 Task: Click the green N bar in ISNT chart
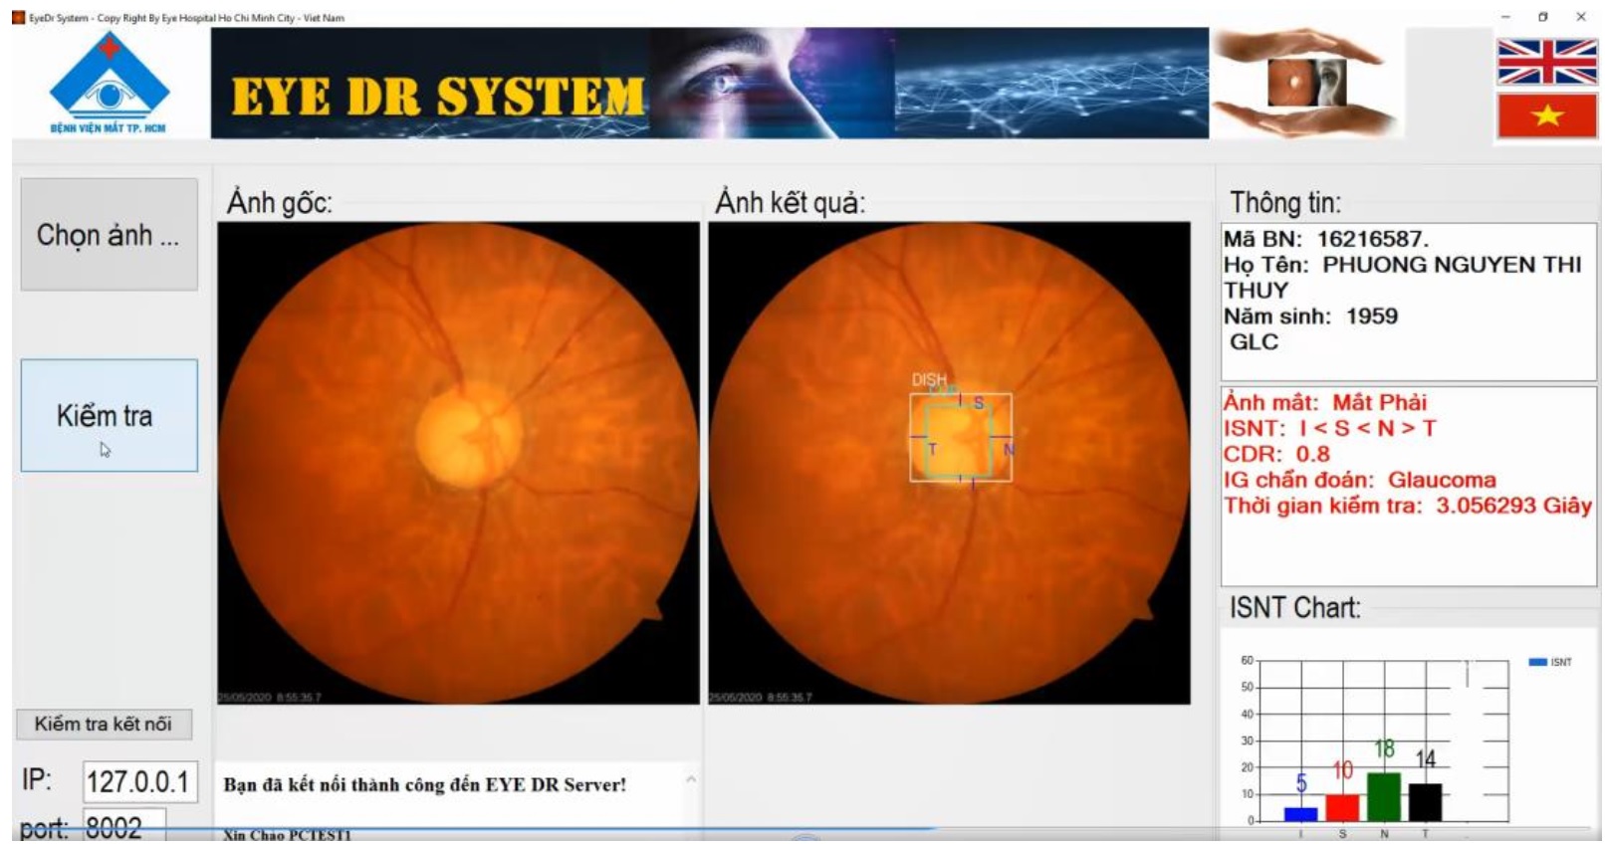[x=1384, y=797]
